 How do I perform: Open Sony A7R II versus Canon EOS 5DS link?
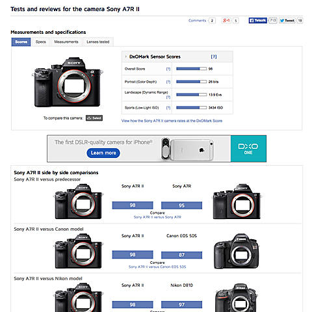157,266
